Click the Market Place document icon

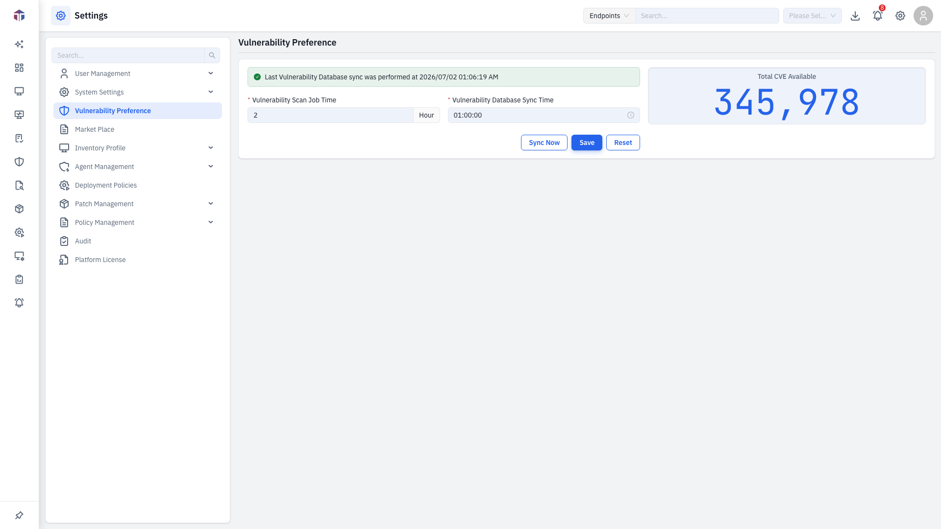point(64,129)
